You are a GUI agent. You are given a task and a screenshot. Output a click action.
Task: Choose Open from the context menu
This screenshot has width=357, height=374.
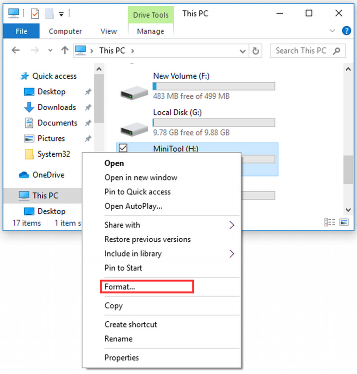(x=114, y=164)
